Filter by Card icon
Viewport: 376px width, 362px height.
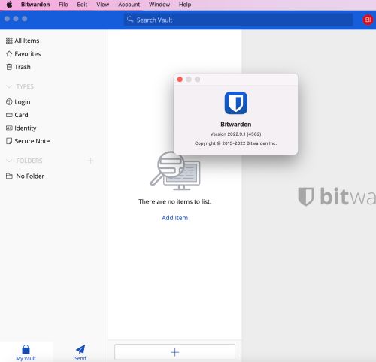coord(9,115)
